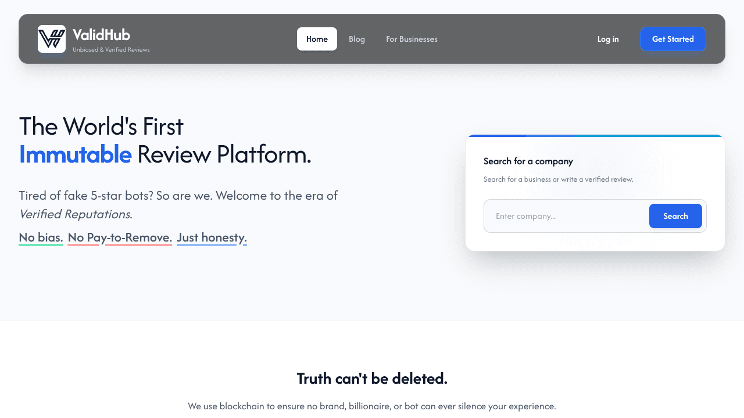This screenshot has height=418, width=744.
Task: Click the Search button on the company card
Action: coord(675,215)
